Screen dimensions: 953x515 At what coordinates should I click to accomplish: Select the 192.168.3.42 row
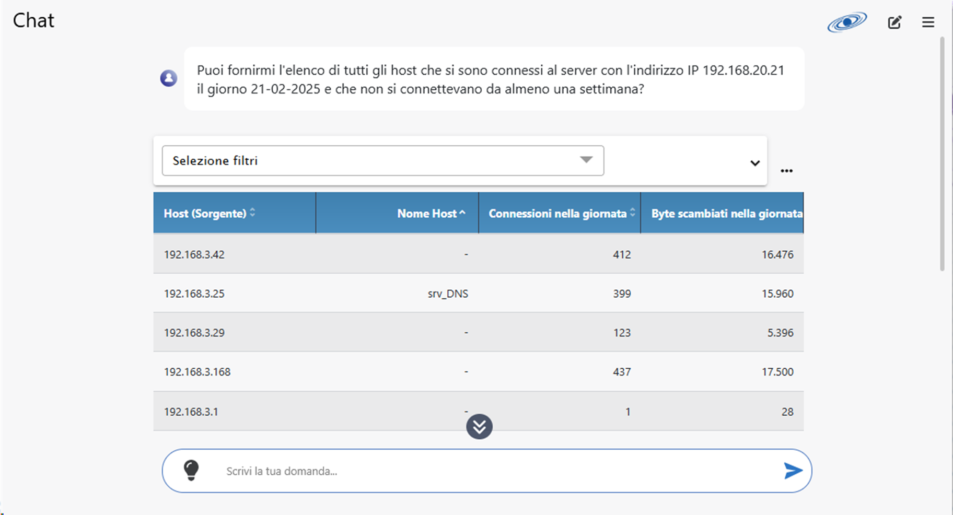coord(479,254)
